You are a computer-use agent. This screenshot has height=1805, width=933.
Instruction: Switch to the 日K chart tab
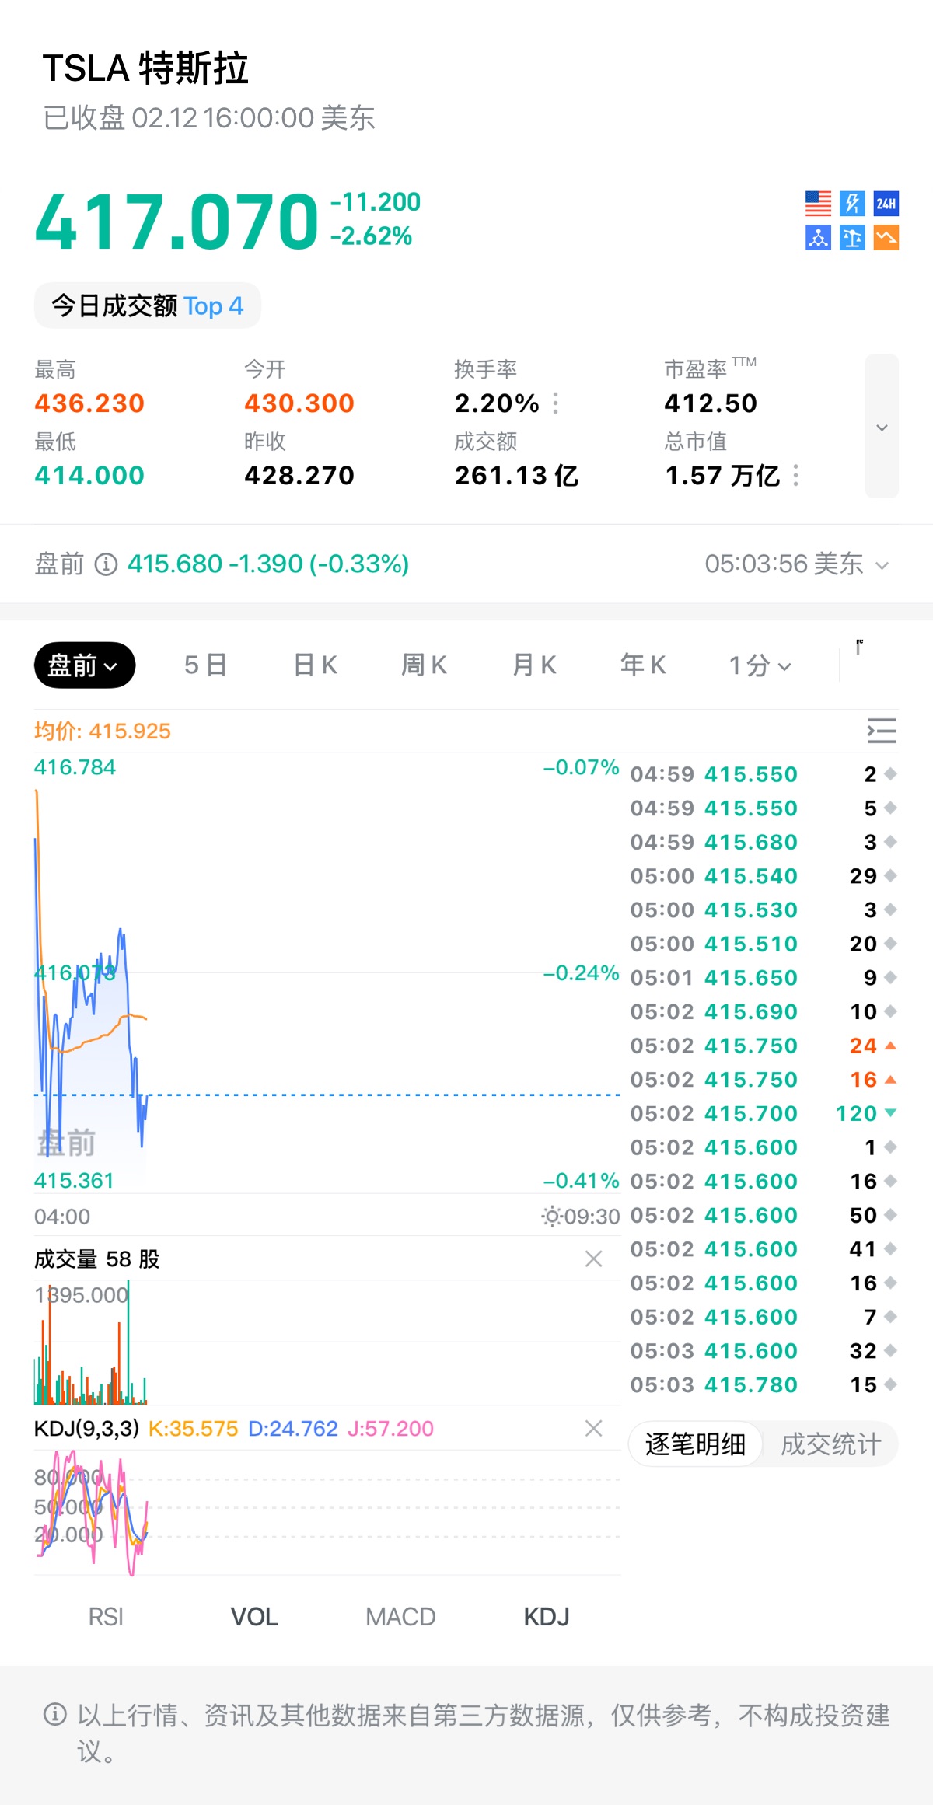(315, 665)
